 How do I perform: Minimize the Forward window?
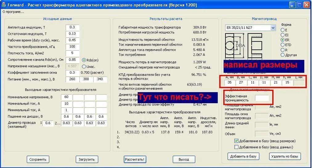point(292,5)
